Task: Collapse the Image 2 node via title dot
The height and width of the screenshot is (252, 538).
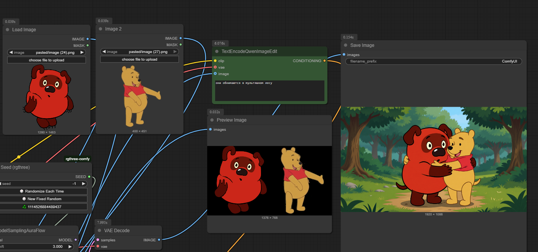Action: 100,29
